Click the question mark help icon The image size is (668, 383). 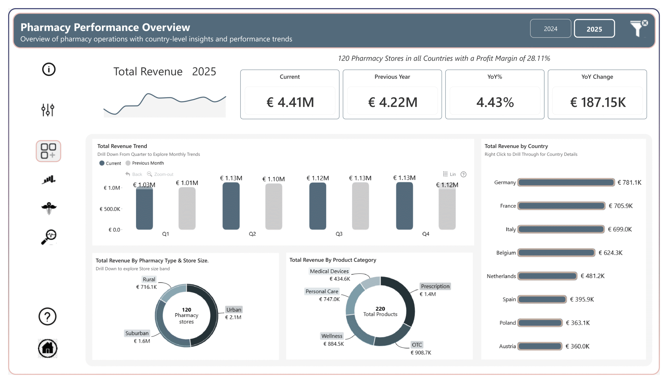[x=47, y=316]
